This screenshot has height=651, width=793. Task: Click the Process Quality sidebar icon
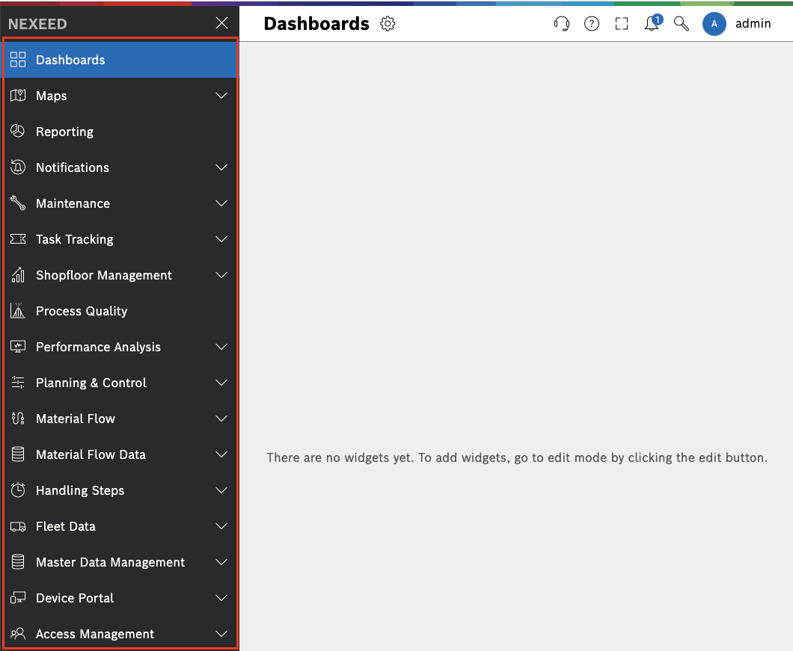click(18, 311)
